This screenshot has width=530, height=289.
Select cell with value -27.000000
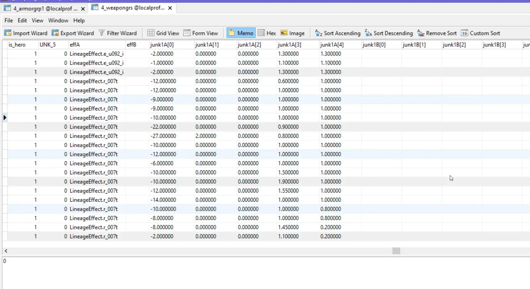tap(171, 136)
